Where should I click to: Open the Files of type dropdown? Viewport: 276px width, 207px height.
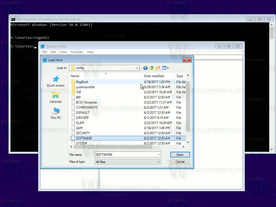(x=158, y=161)
